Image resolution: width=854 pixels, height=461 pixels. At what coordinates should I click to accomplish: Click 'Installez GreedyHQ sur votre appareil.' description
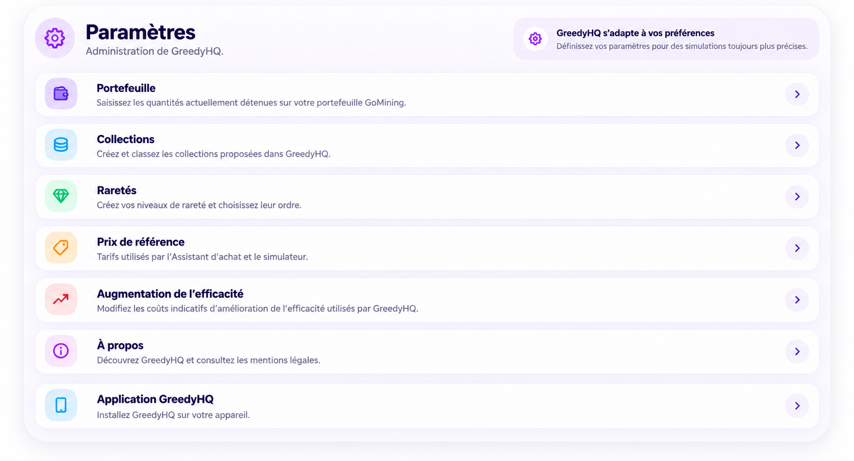(x=173, y=415)
